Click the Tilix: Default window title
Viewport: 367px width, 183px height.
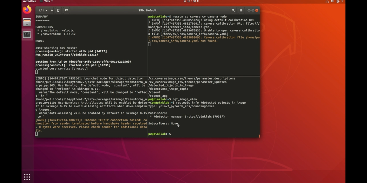(x=147, y=10)
